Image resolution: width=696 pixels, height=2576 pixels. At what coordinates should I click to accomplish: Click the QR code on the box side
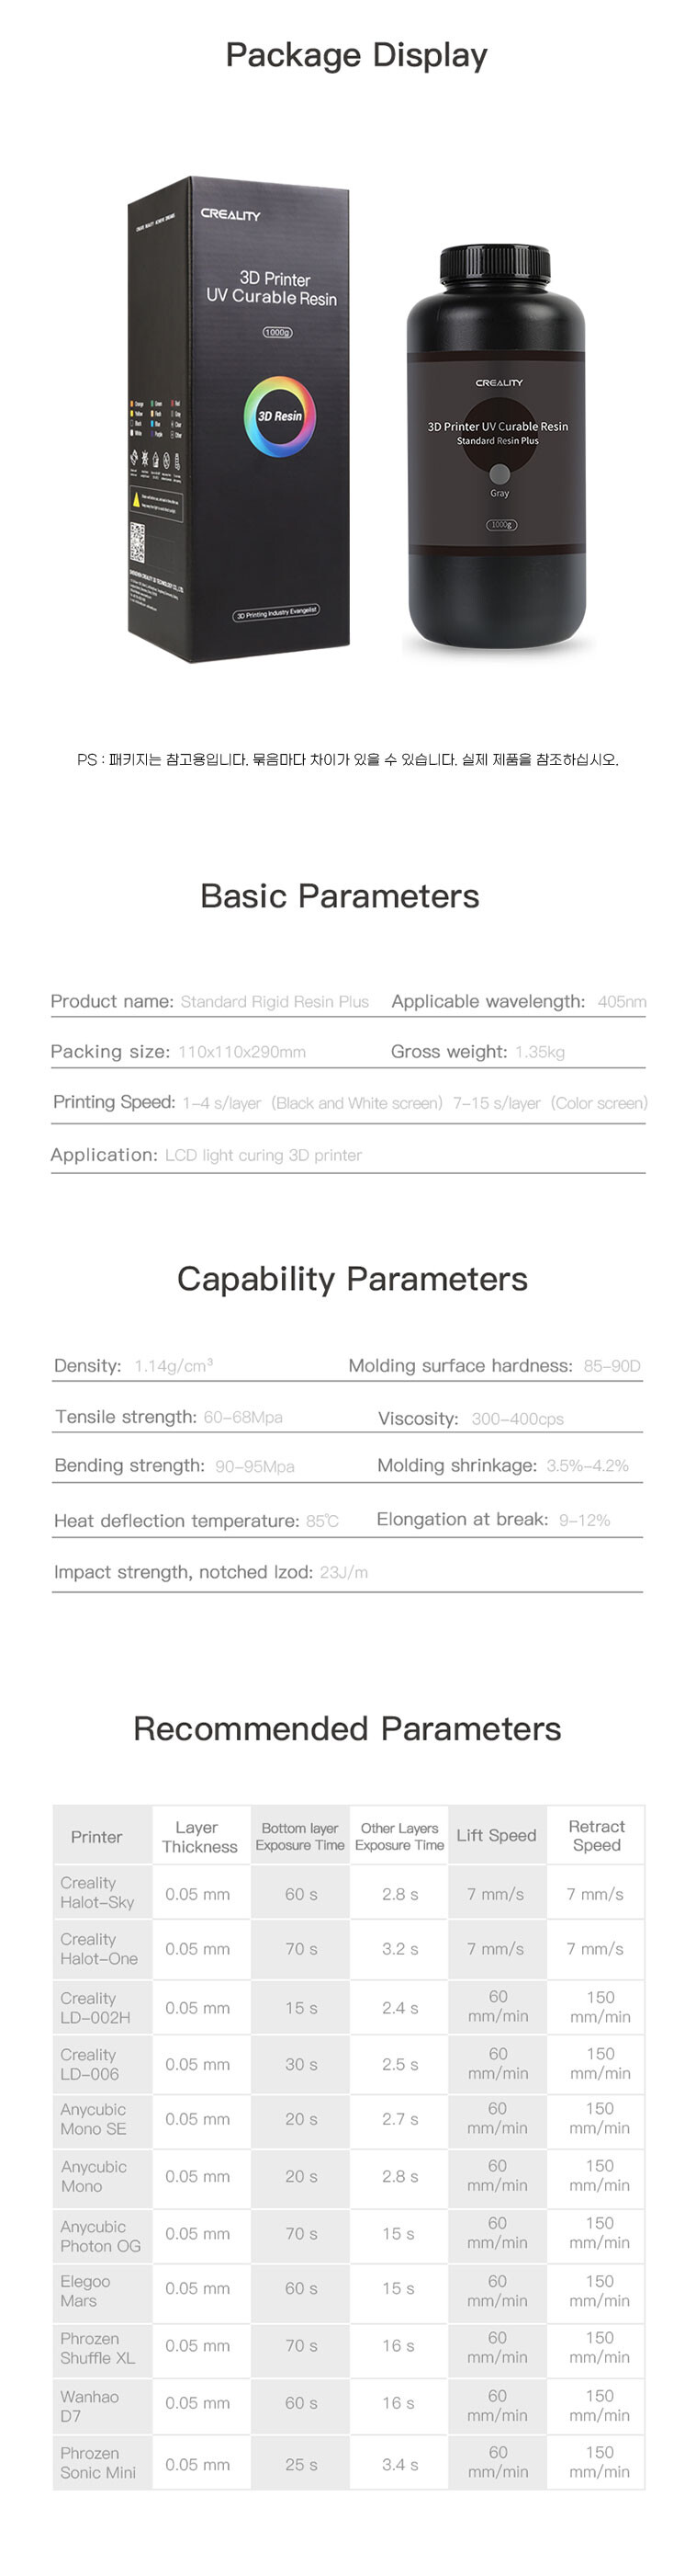point(138,543)
